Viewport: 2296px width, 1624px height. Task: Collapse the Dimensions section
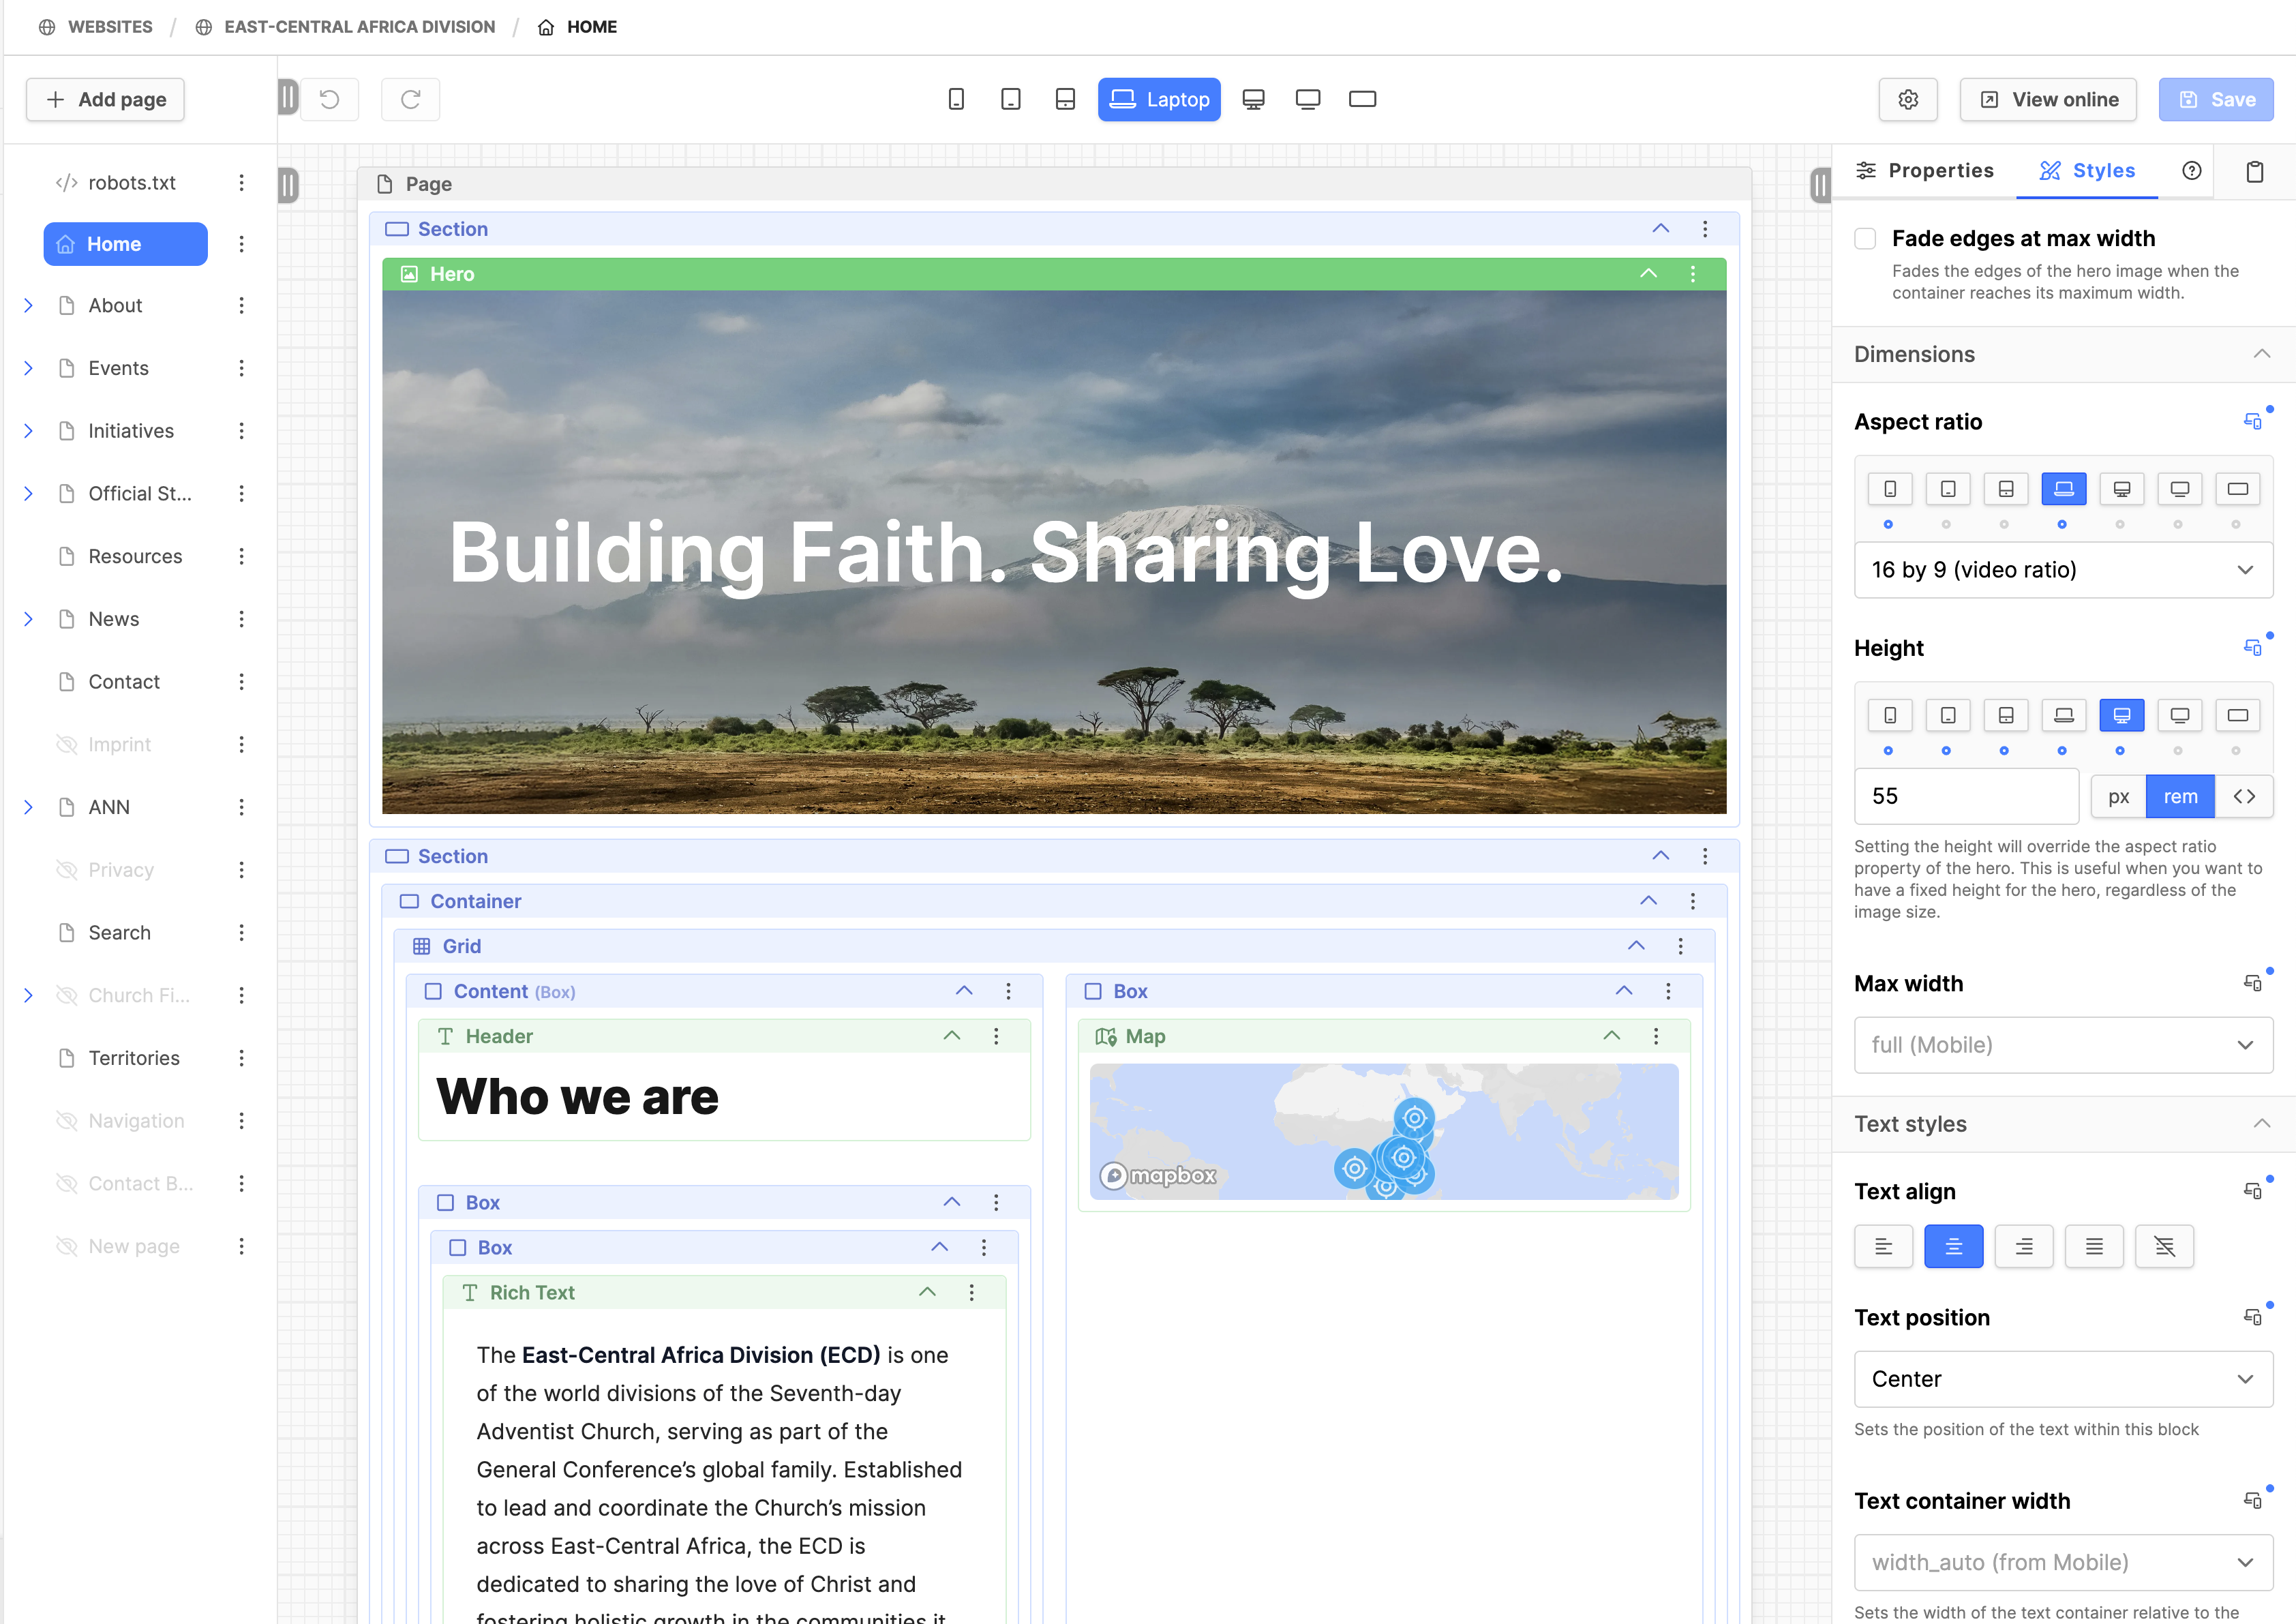(2261, 354)
